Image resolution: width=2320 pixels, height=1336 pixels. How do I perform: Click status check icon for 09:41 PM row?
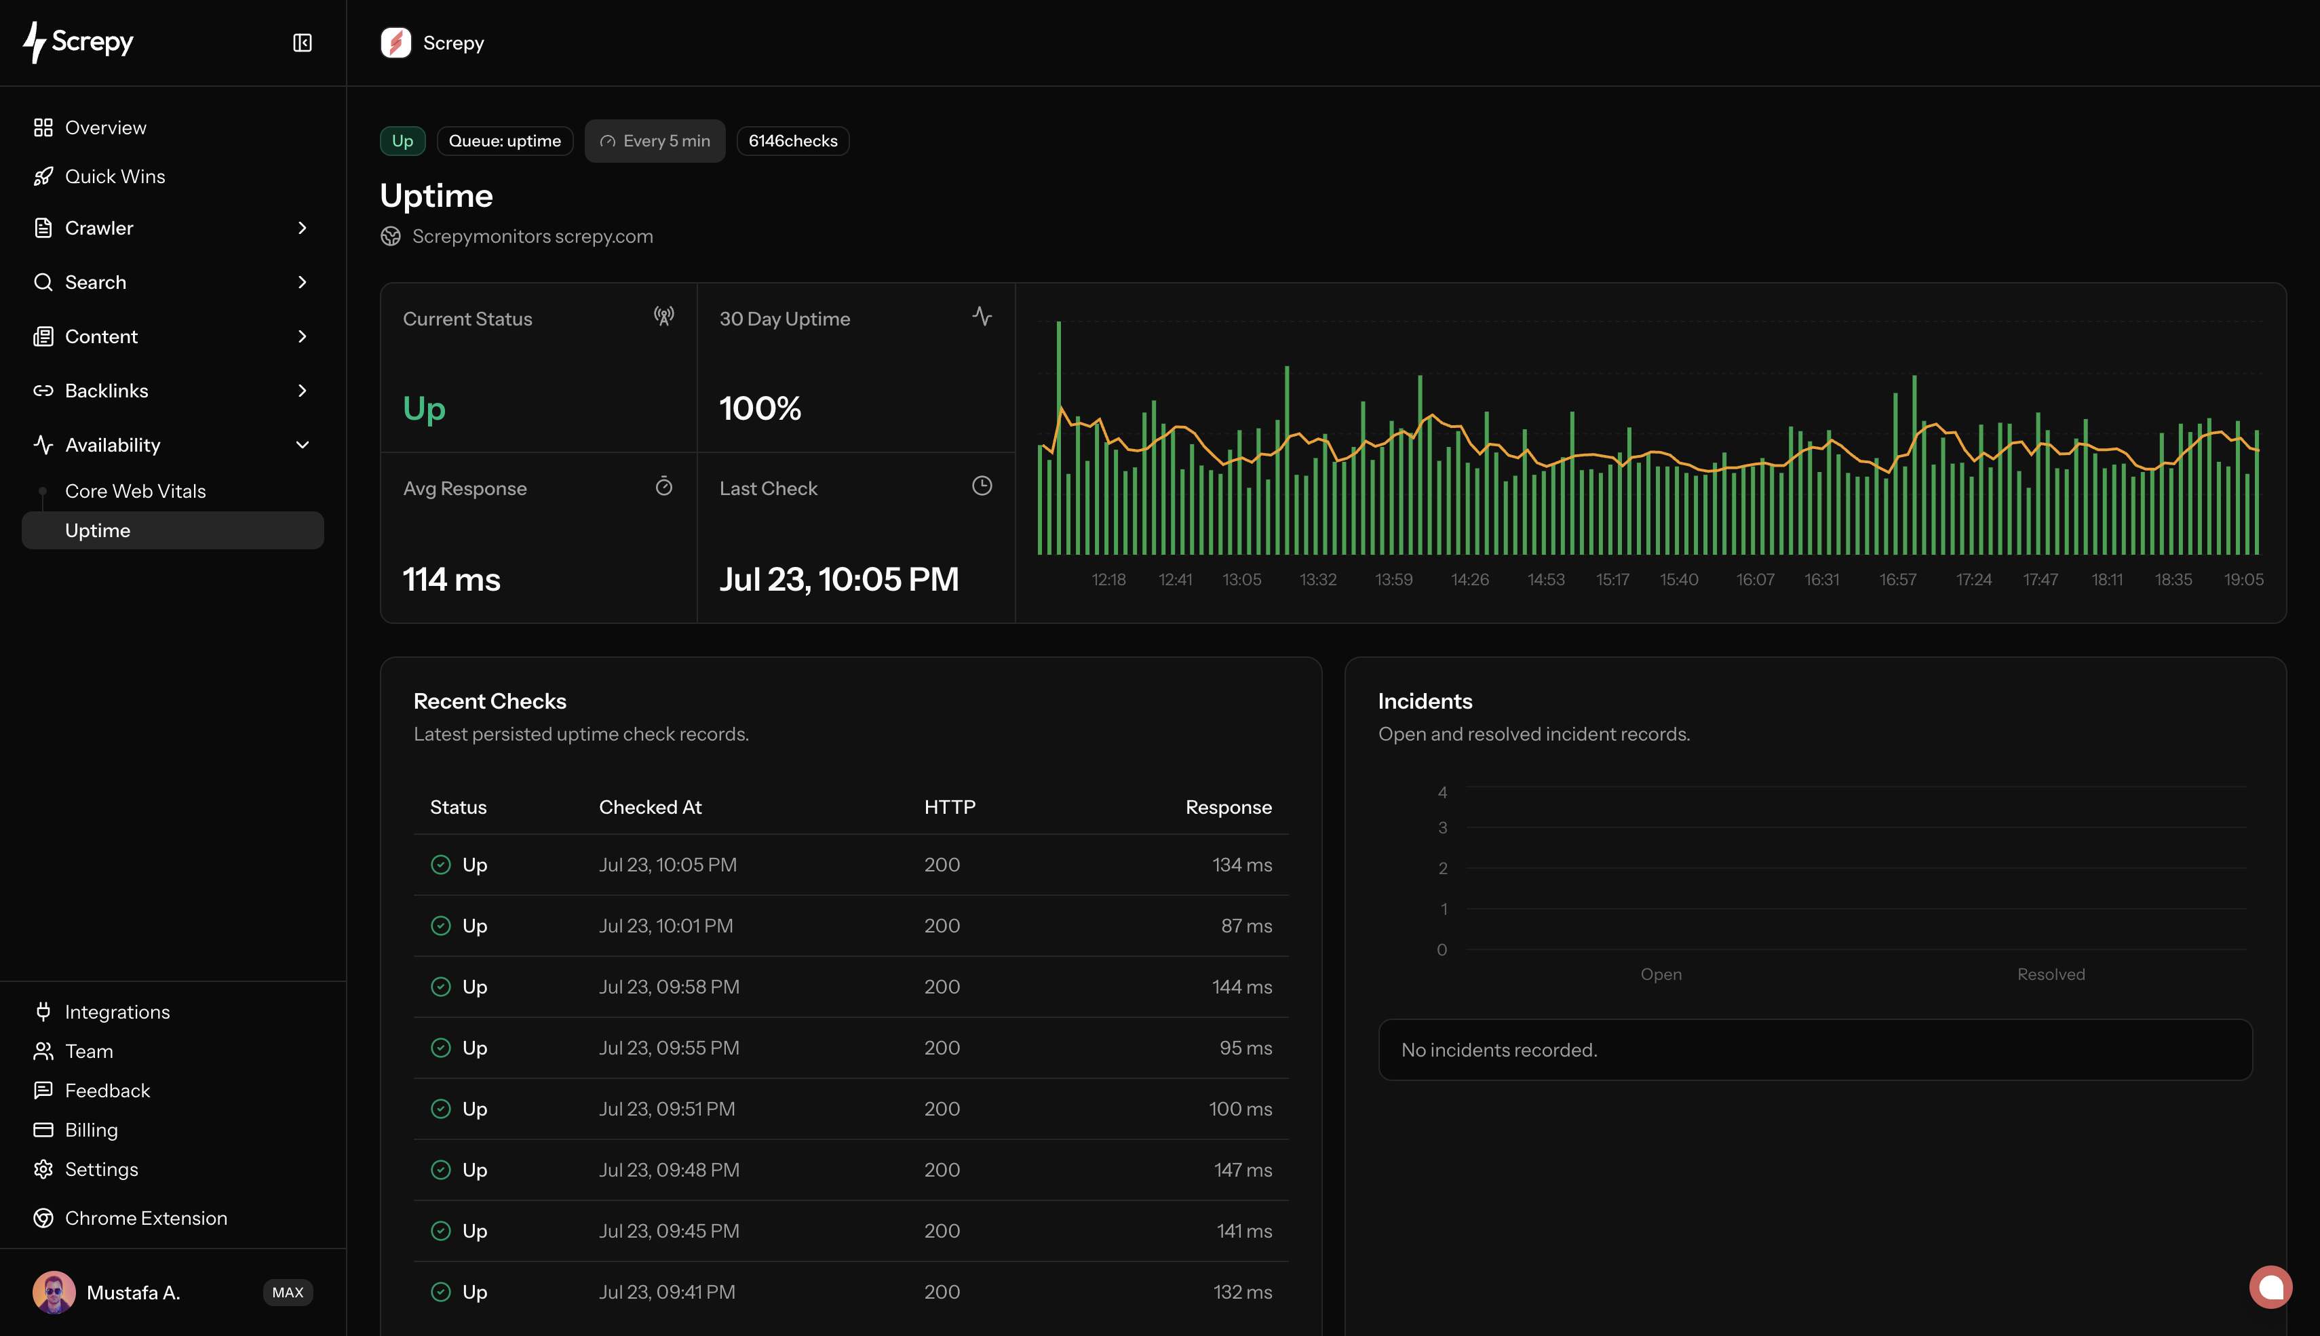point(440,1291)
